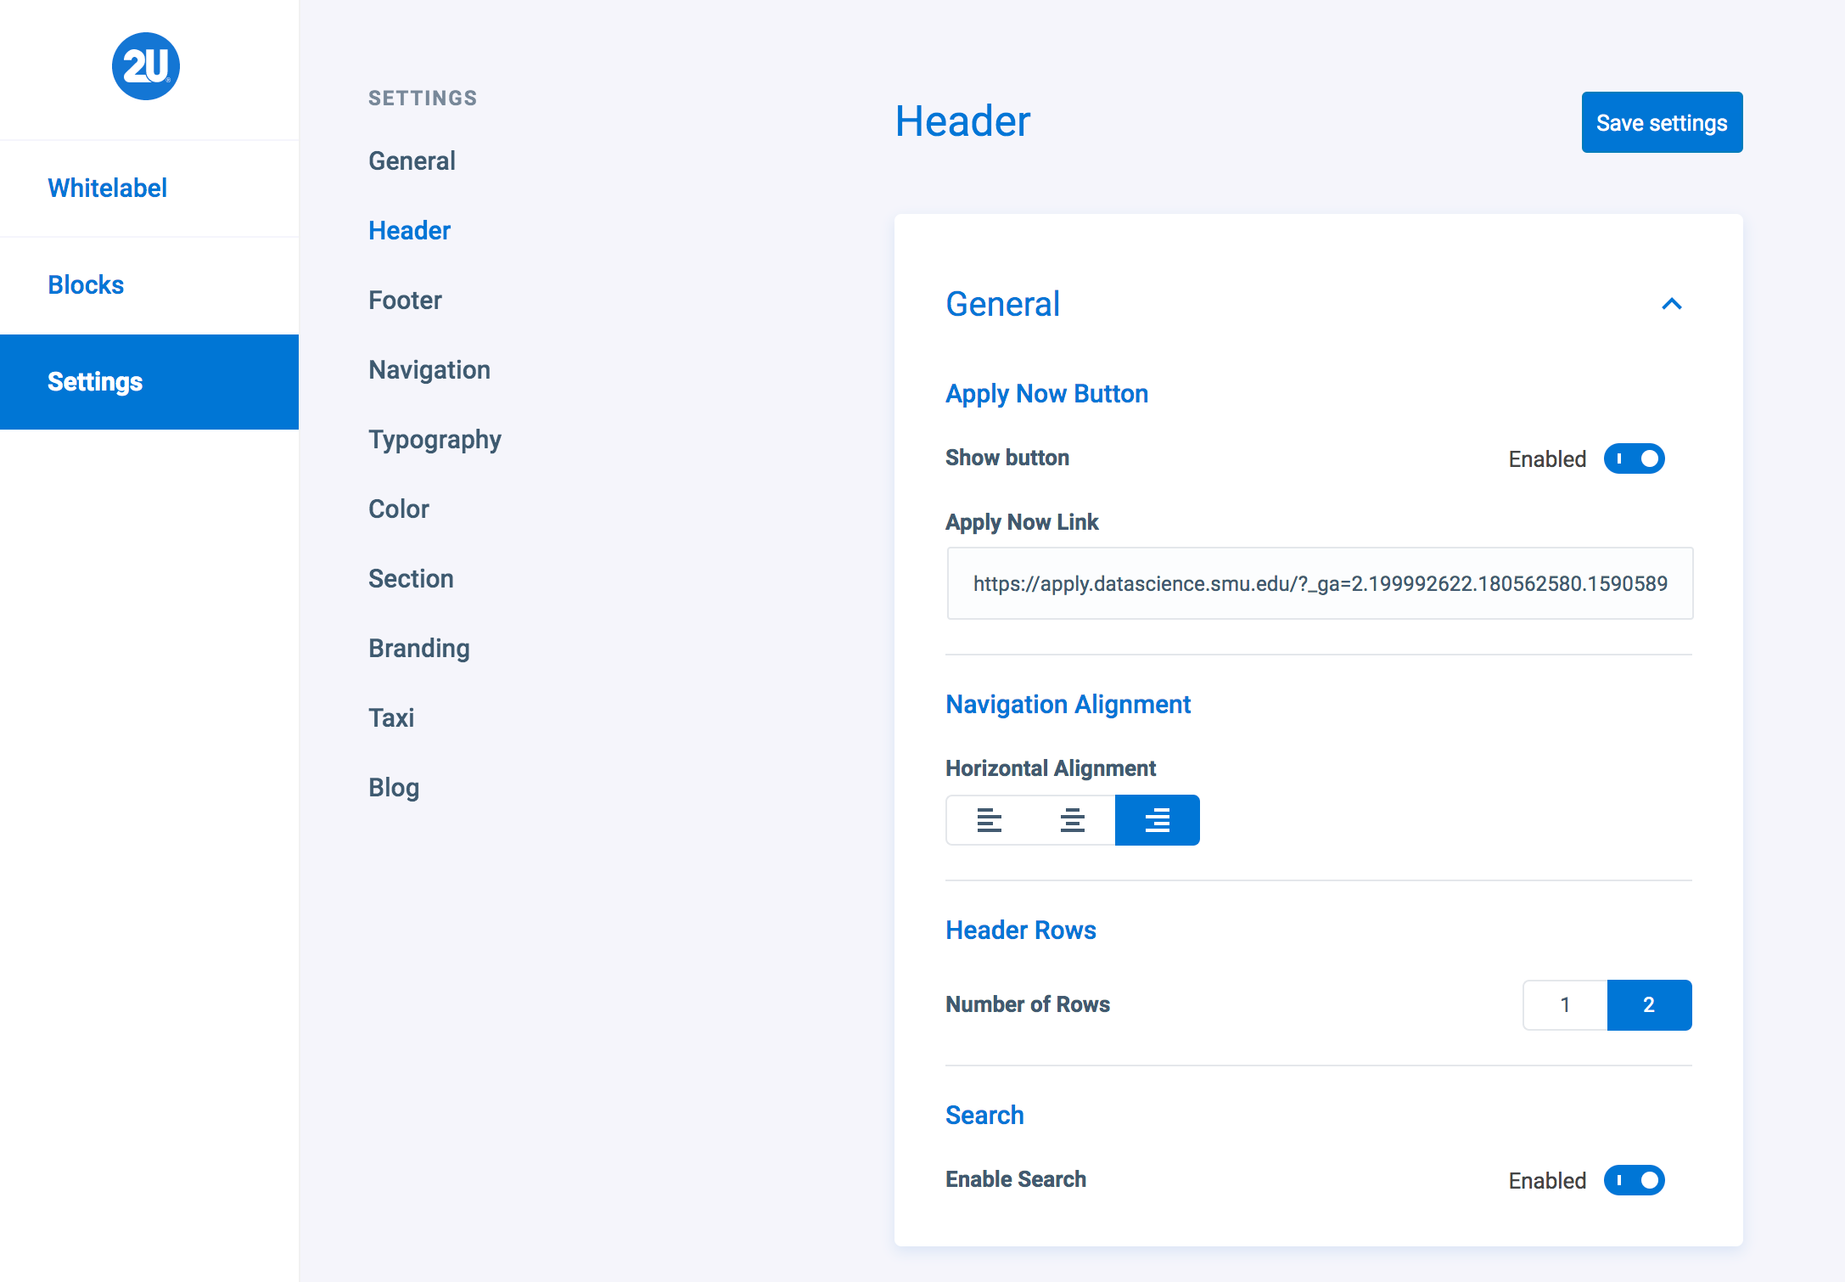Open Color settings page
The image size is (1845, 1282).
(x=398, y=509)
